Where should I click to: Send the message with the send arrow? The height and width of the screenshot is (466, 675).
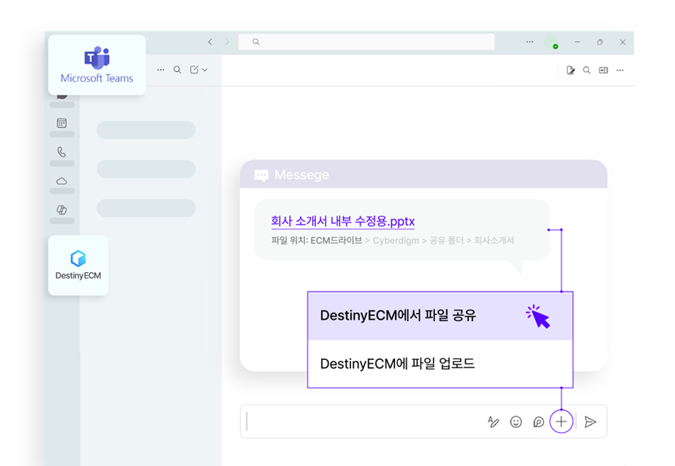[591, 421]
